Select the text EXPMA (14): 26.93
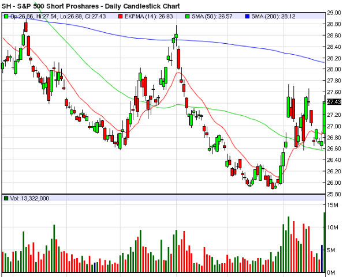343x277 pixels. (149, 16)
